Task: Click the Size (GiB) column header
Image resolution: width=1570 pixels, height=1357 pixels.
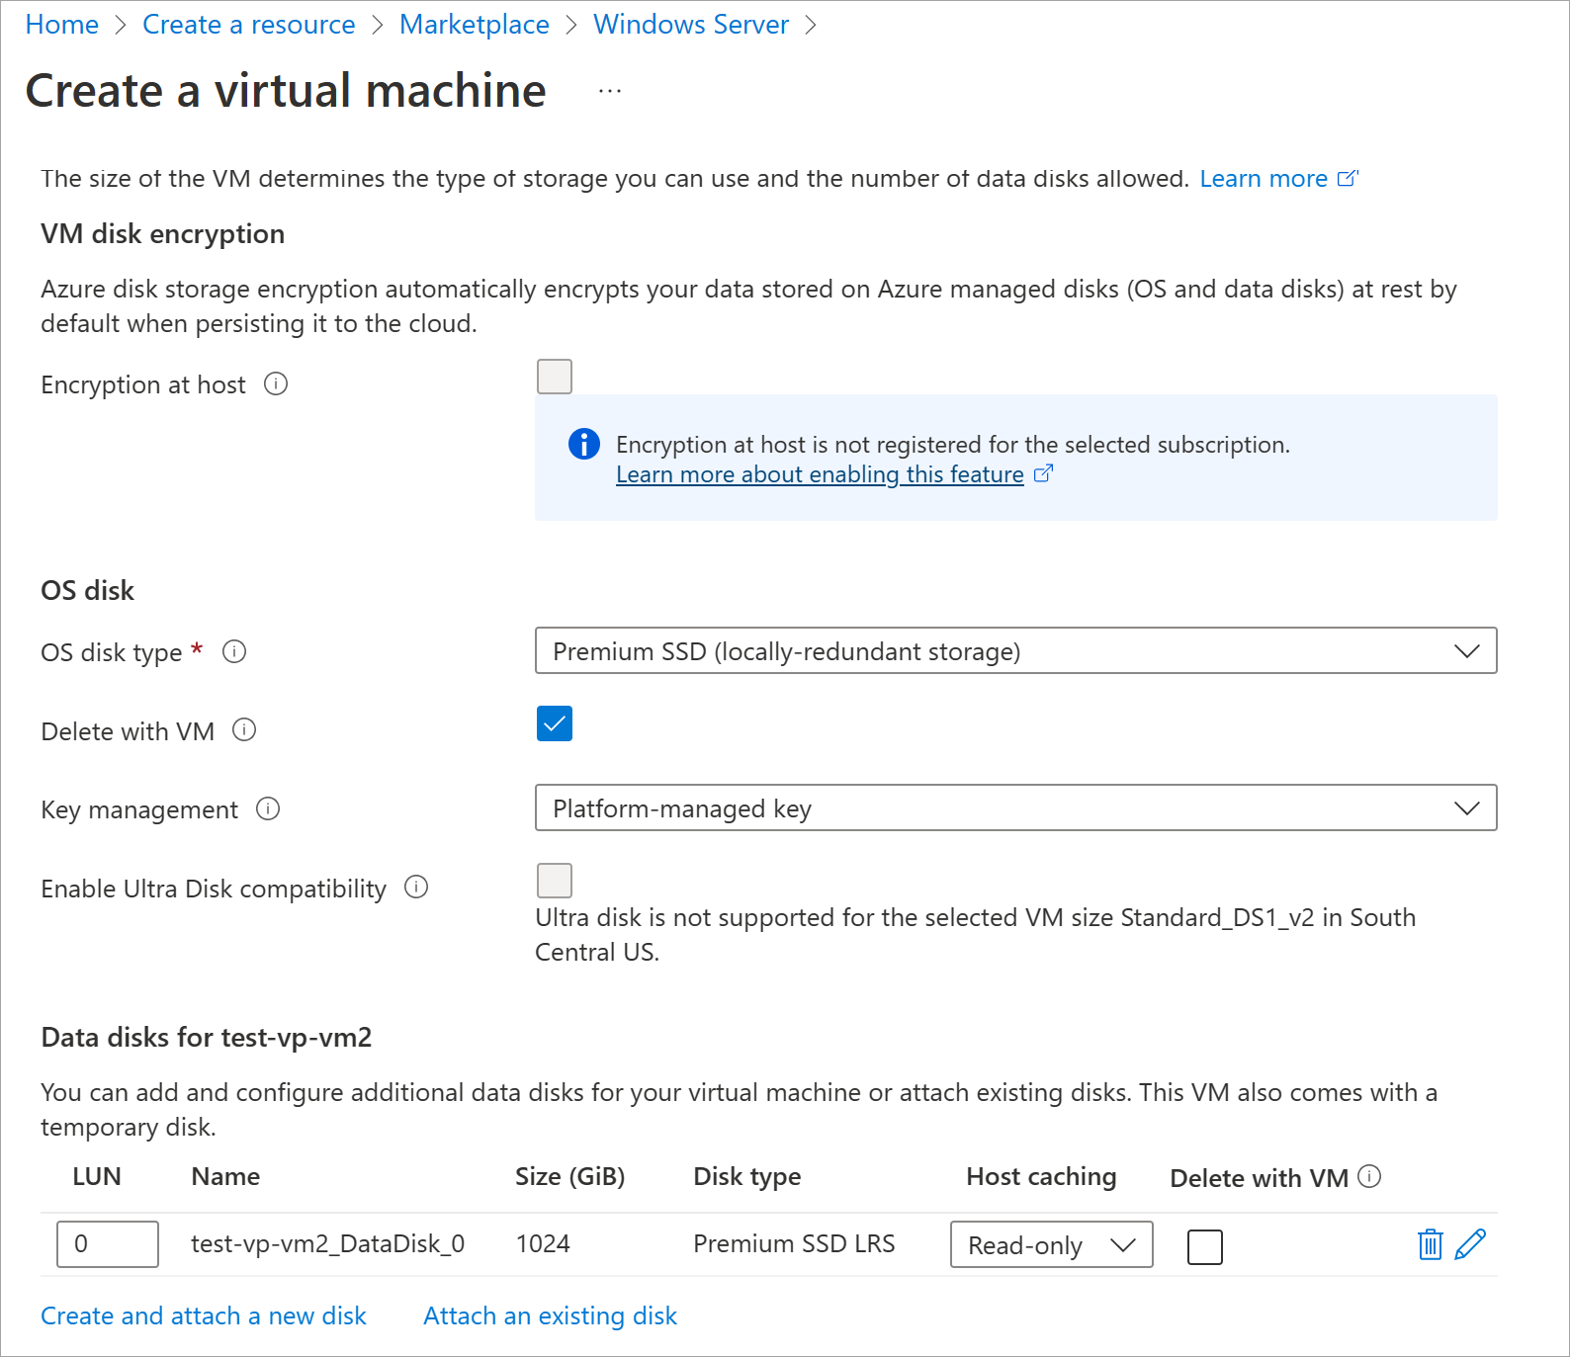Action: point(570,1176)
